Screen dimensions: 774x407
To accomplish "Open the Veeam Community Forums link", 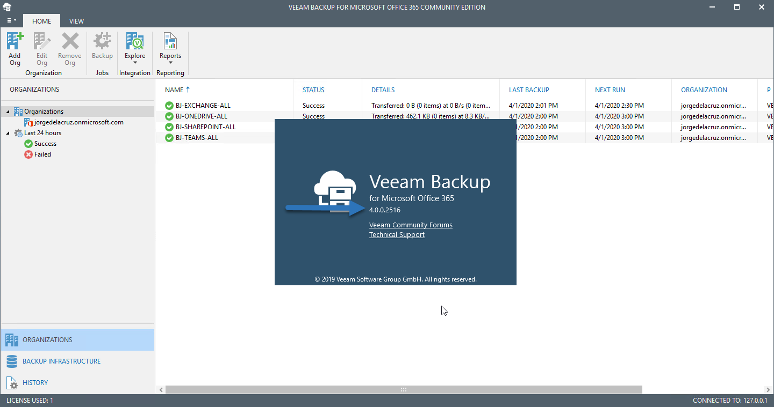I will pos(411,225).
